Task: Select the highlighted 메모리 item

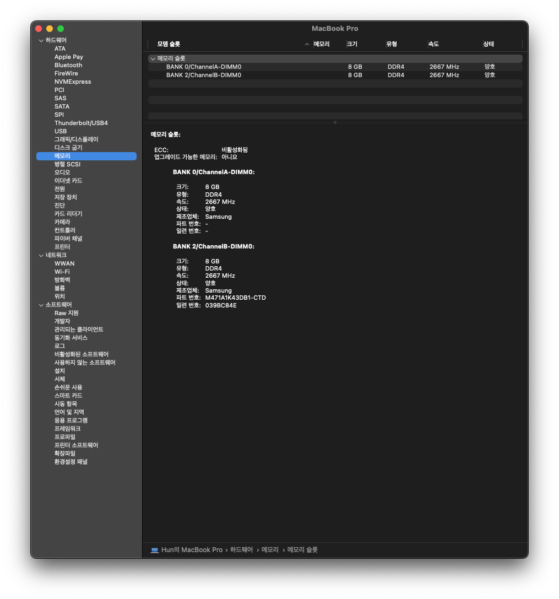Action: [x=86, y=156]
